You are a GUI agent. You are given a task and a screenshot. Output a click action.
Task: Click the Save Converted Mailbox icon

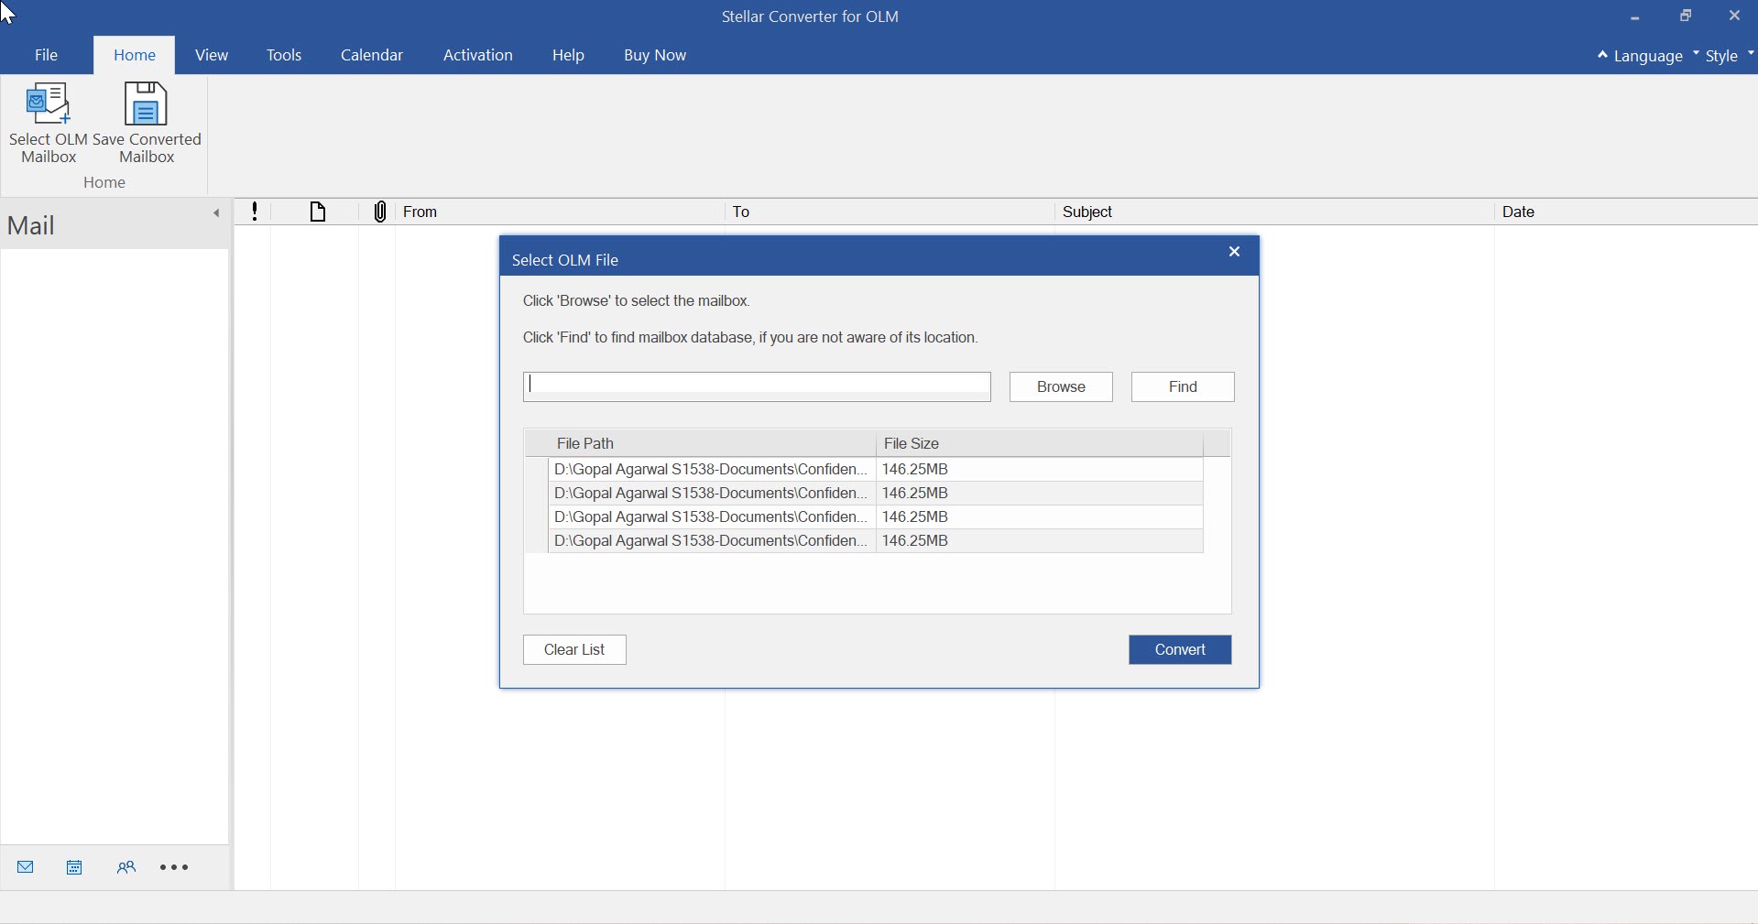[147, 105]
